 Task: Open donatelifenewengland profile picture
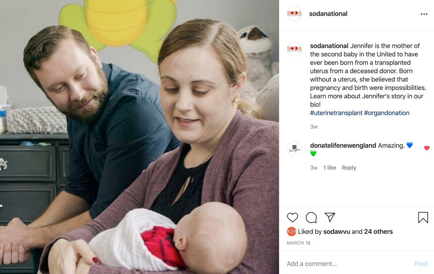[x=294, y=149]
